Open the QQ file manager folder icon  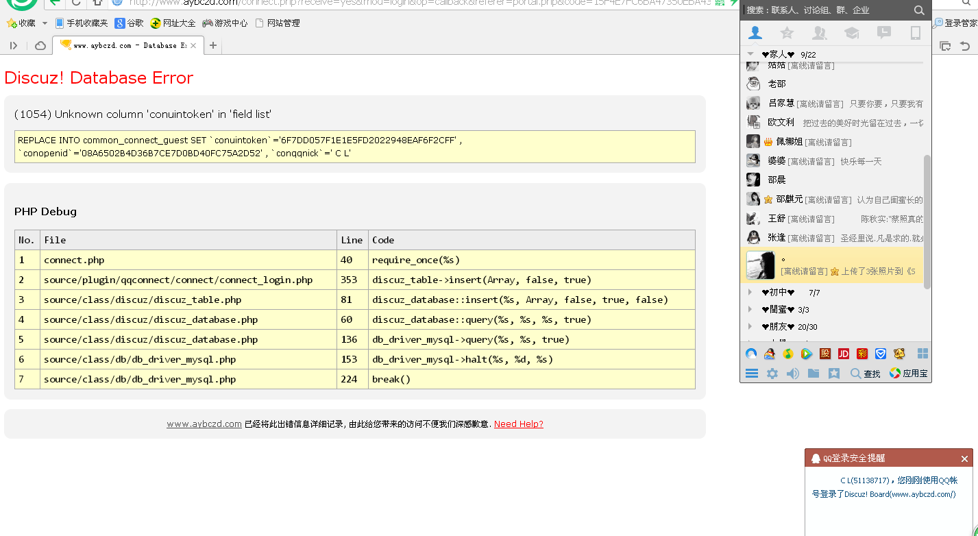(813, 374)
